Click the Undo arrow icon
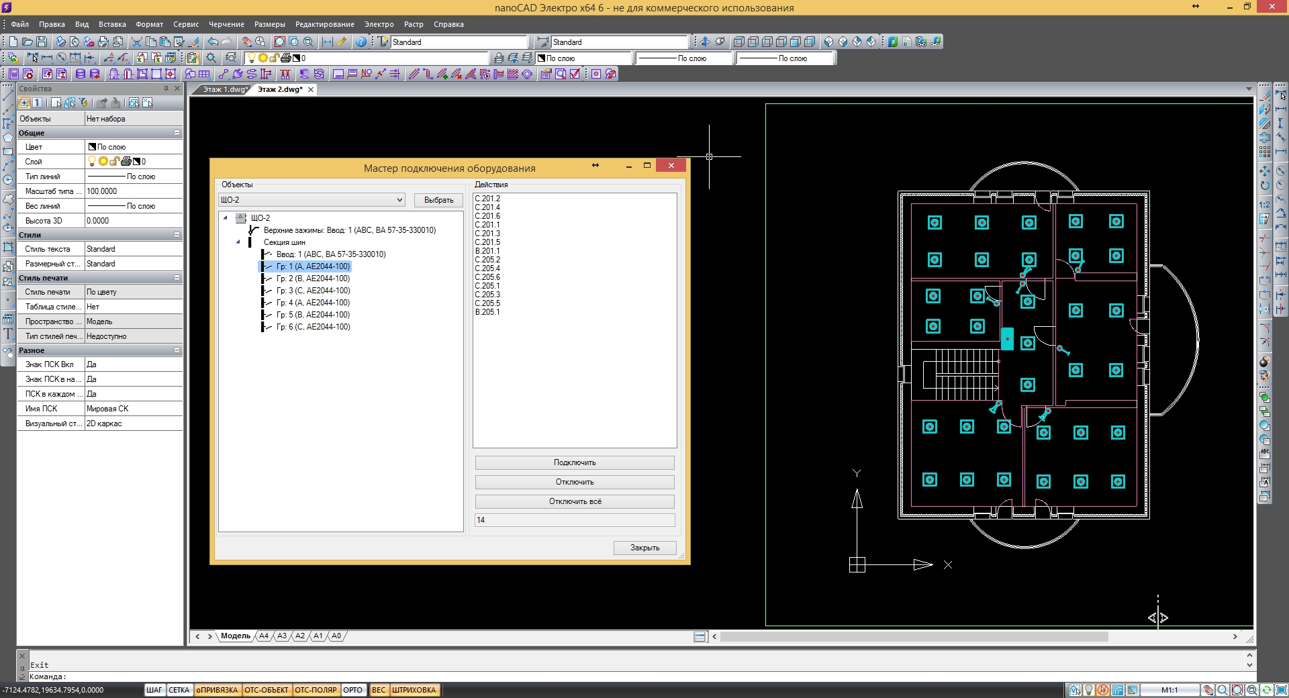 point(213,41)
